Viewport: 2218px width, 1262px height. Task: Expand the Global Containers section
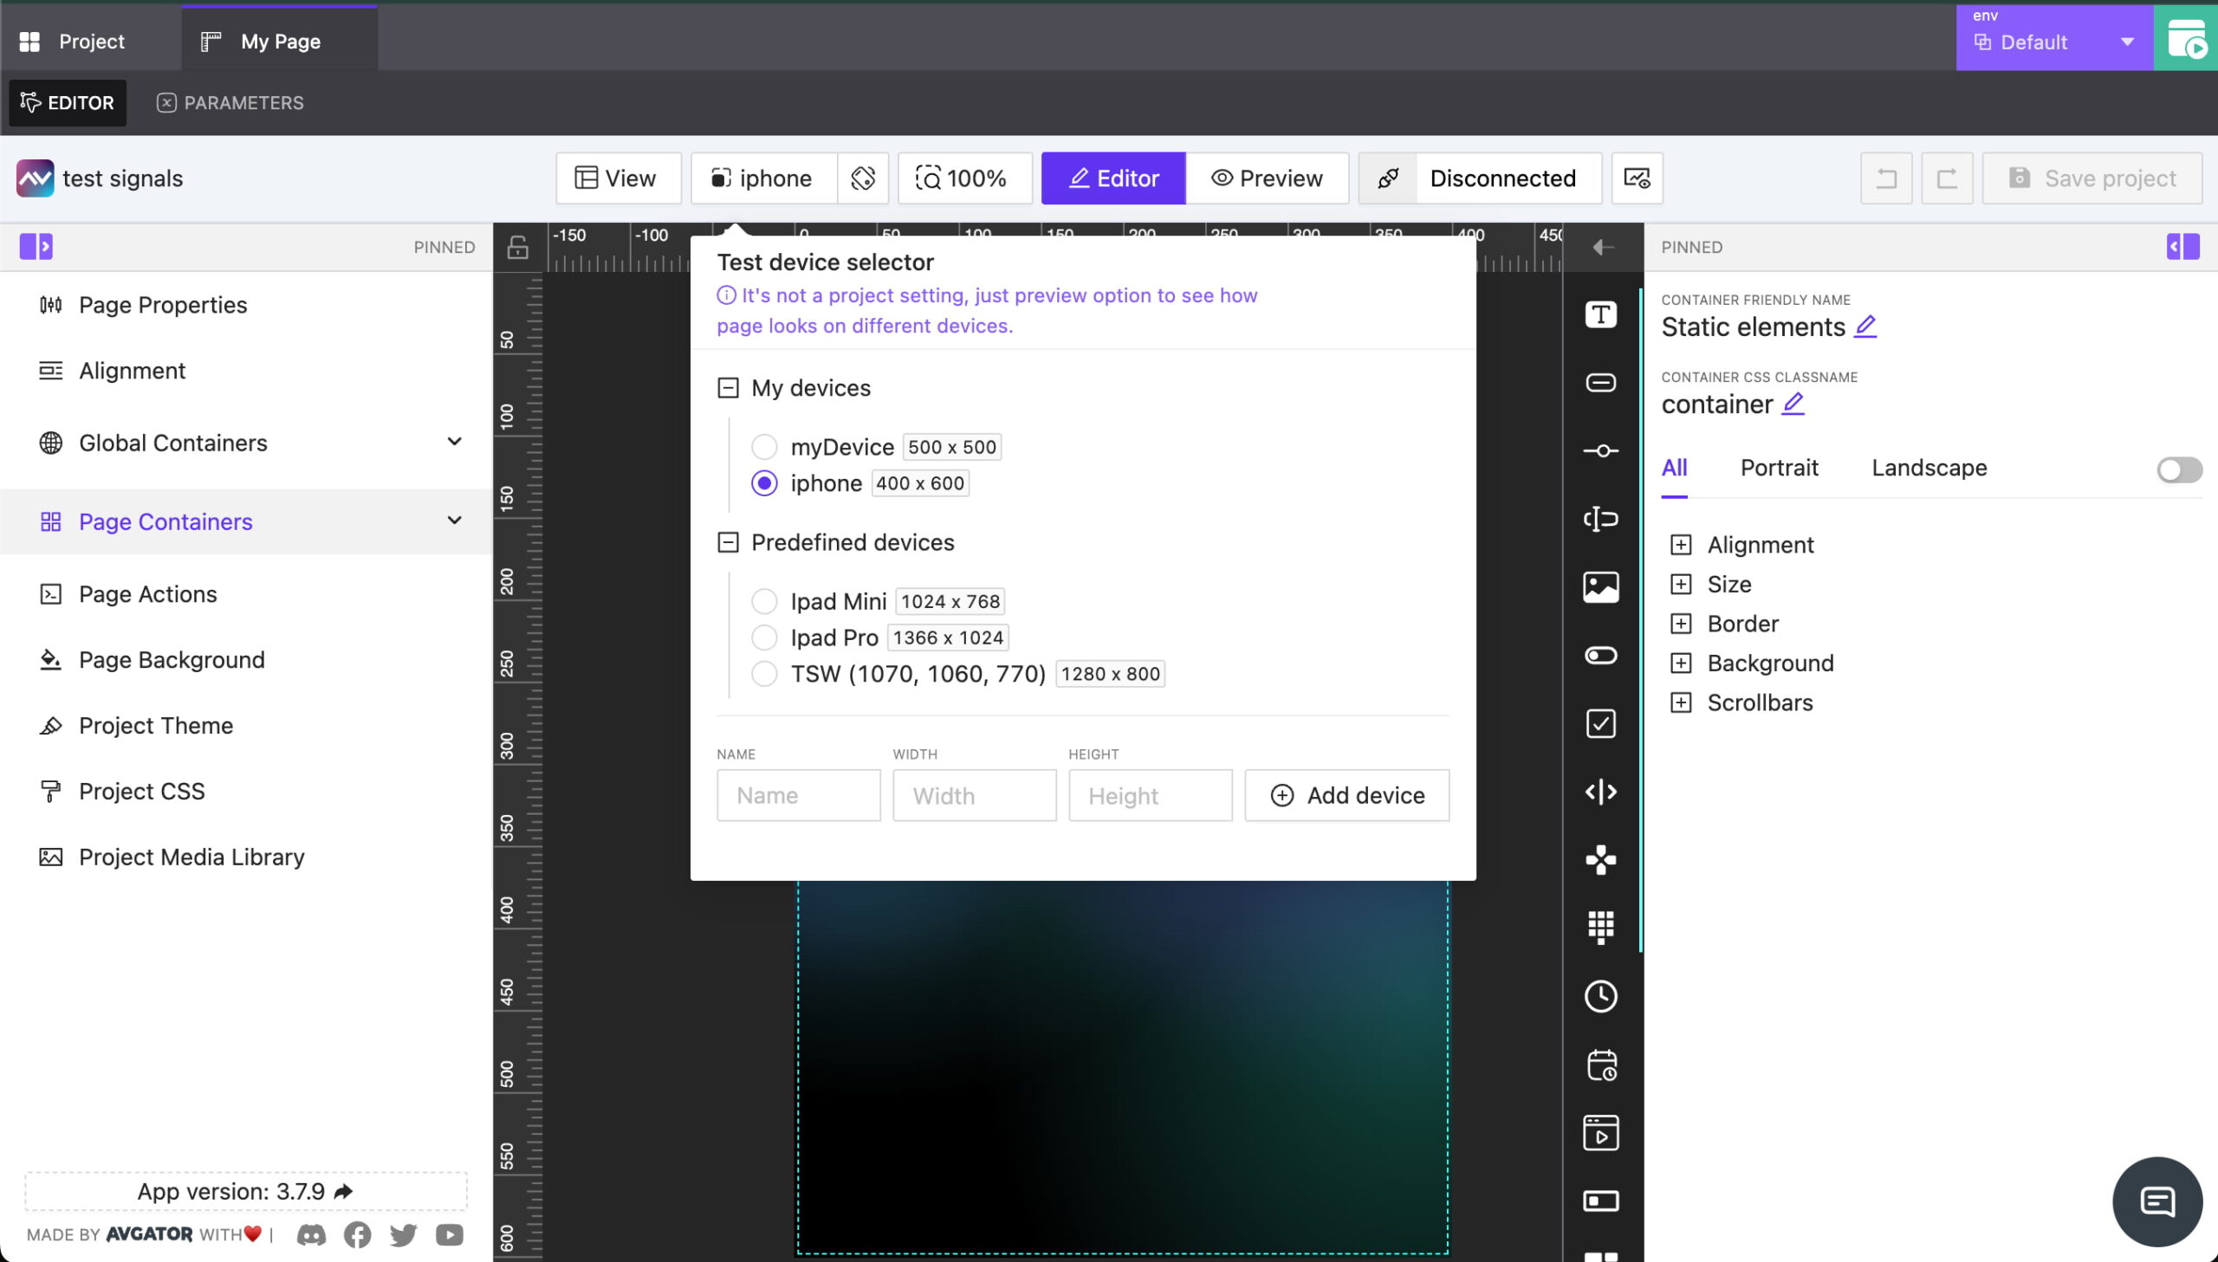click(454, 442)
